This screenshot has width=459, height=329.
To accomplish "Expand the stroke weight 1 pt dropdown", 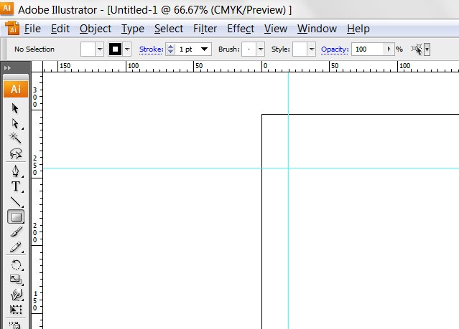I will [205, 49].
